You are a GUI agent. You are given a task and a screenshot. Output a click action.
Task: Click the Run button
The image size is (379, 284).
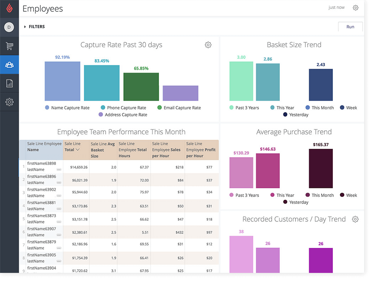[350, 27]
